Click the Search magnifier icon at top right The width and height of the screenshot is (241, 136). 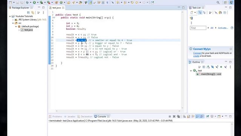[218, 3]
